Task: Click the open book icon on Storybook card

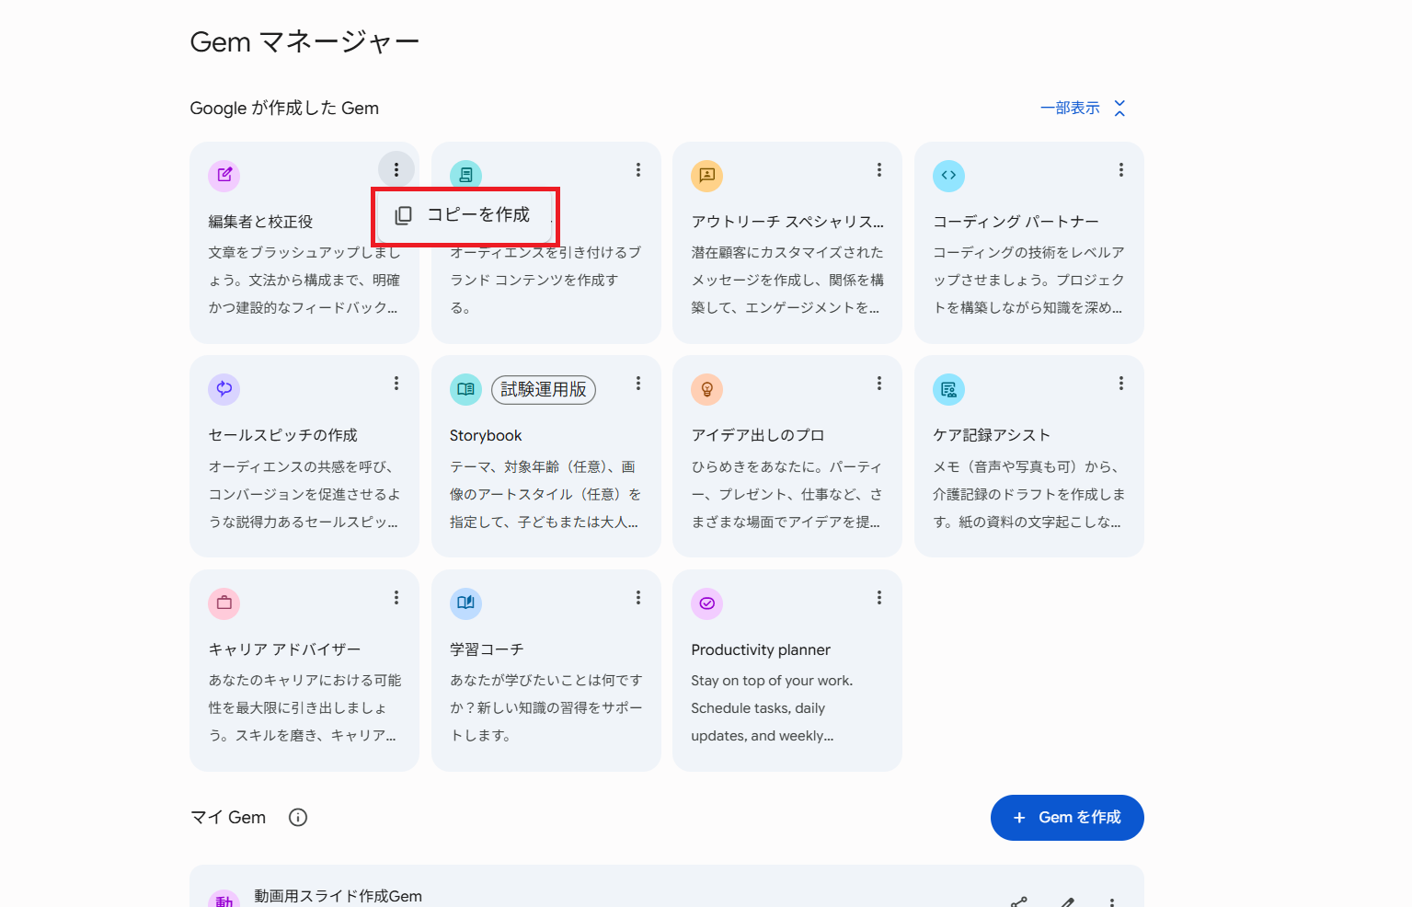Action: (x=465, y=389)
